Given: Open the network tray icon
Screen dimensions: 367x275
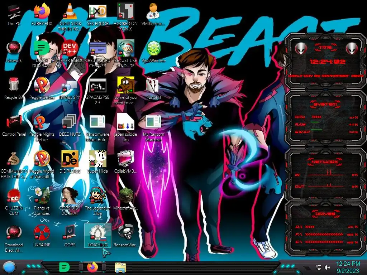Looking at the screenshot, I should click(x=319, y=267).
